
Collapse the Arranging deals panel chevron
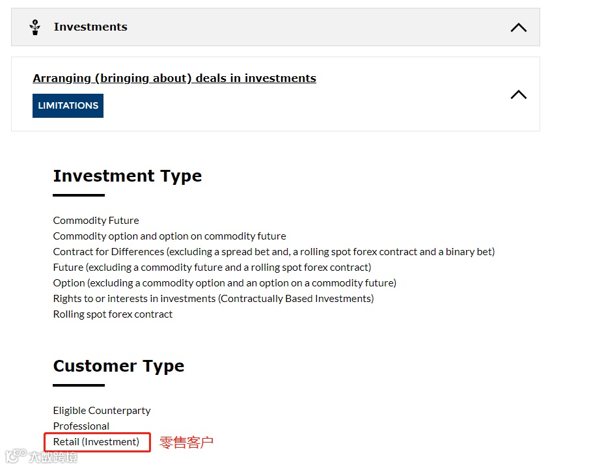click(x=518, y=94)
